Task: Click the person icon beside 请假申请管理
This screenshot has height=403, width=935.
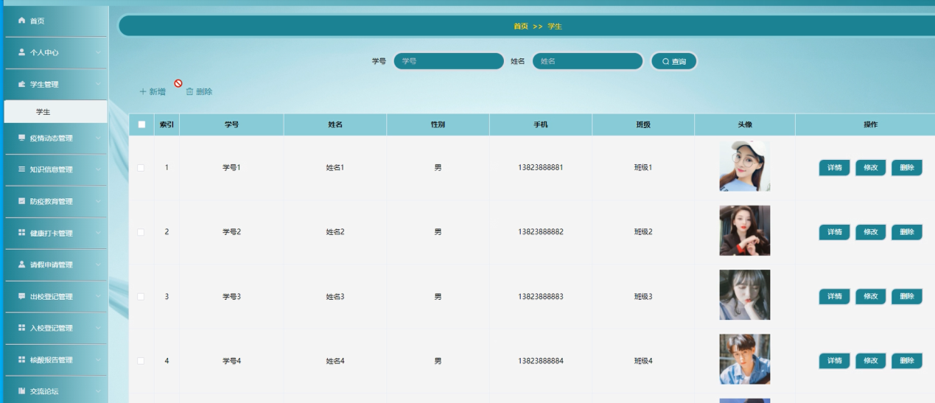Action: [x=21, y=264]
